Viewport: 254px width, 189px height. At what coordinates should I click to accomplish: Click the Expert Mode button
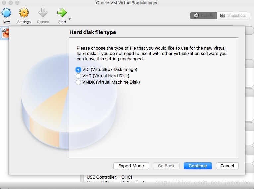pos(131,166)
